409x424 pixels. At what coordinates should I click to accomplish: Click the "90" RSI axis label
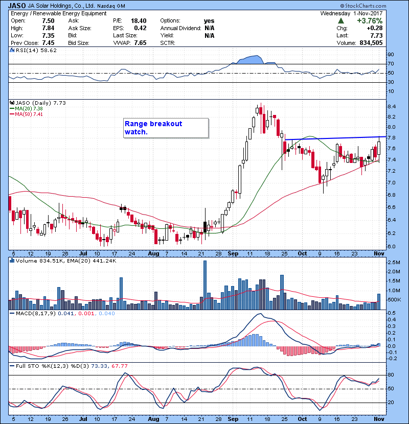[x=391, y=55]
